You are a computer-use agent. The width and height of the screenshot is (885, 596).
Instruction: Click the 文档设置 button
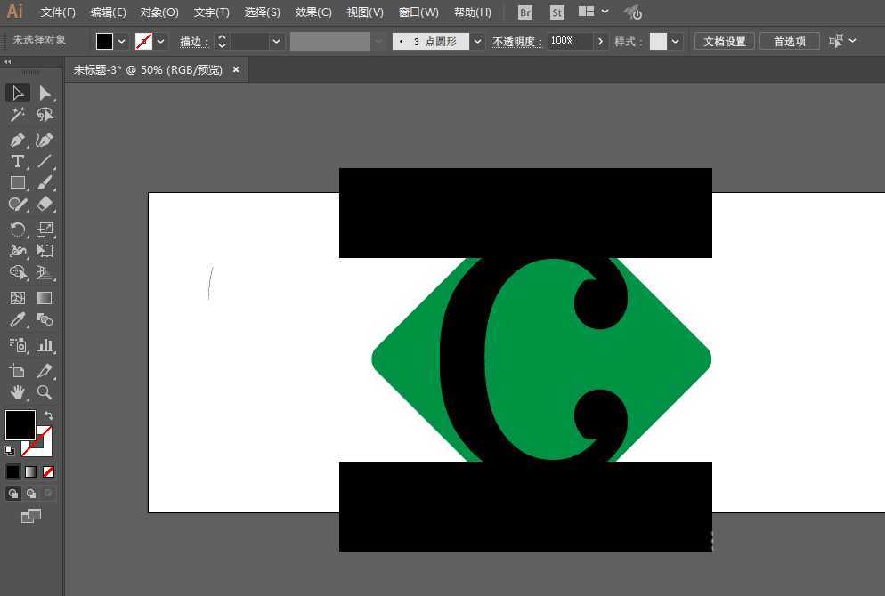tap(725, 40)
